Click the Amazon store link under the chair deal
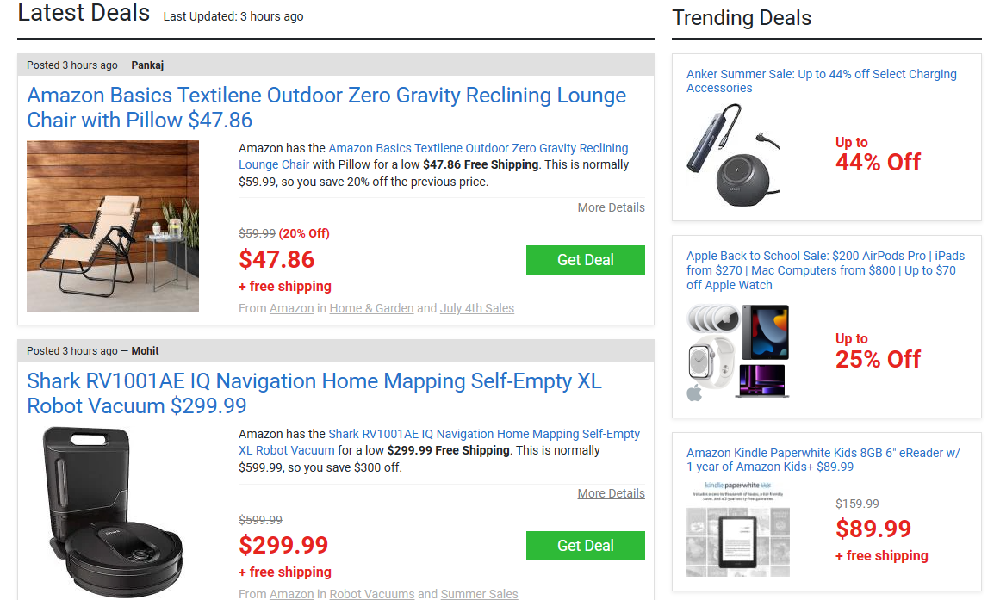1000x600 pixels. [292, 308]
